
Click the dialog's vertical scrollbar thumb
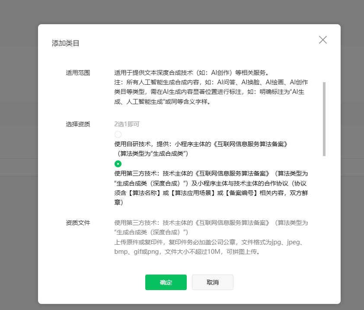coord(324,119)
